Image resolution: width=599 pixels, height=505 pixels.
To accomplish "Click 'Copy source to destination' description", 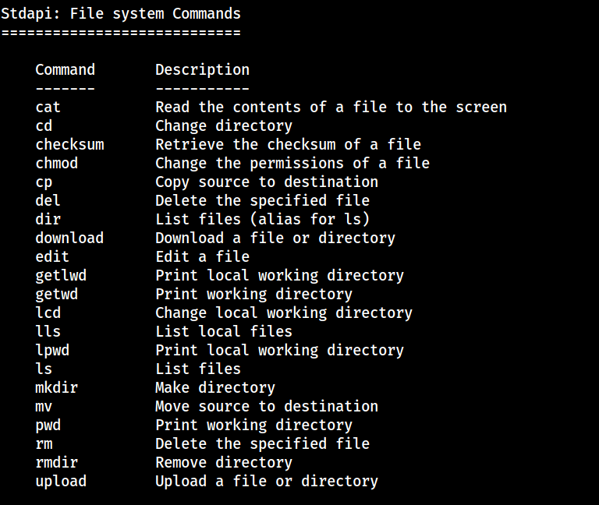I will click(267, 182).
